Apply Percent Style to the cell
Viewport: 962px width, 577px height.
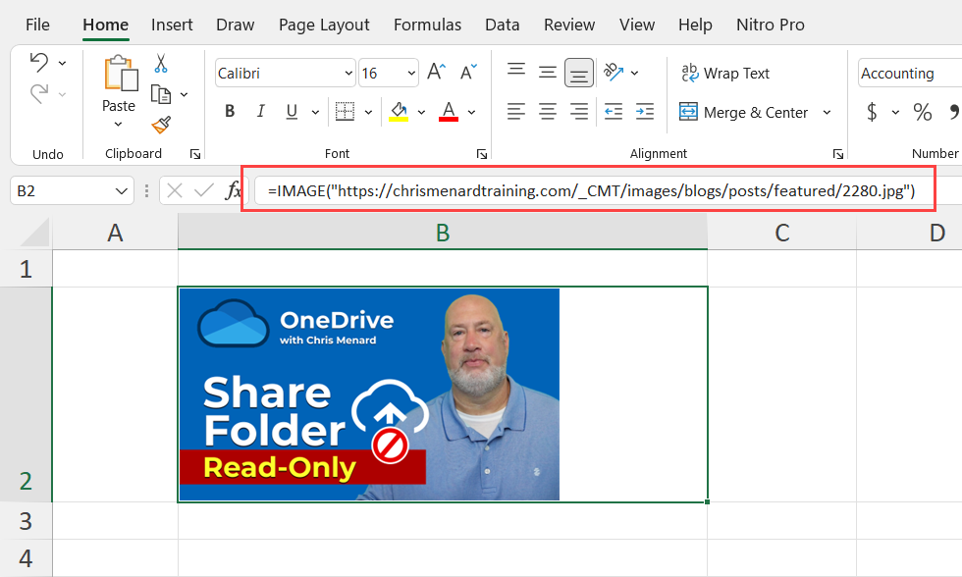tap(921, 112)
